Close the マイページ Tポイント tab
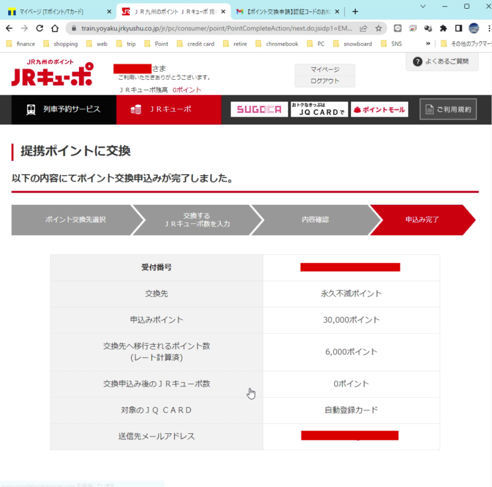Screen dimensions: 492x487 pos(109,12)
